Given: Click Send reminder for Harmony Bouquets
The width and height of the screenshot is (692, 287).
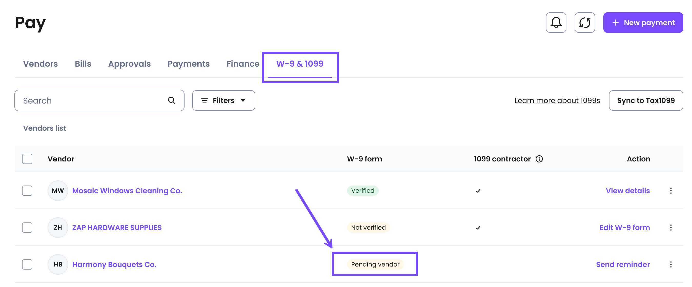Looking at the screenshot, I should [x=623, y=264].
